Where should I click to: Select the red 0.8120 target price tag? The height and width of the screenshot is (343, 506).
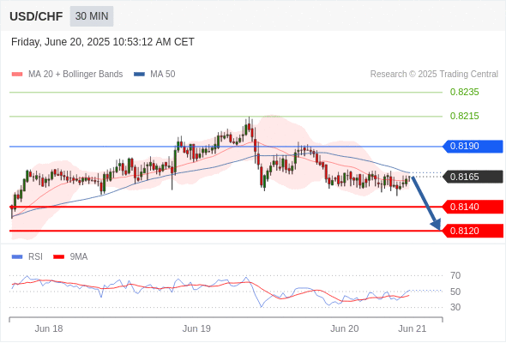(x=473, y=231)
